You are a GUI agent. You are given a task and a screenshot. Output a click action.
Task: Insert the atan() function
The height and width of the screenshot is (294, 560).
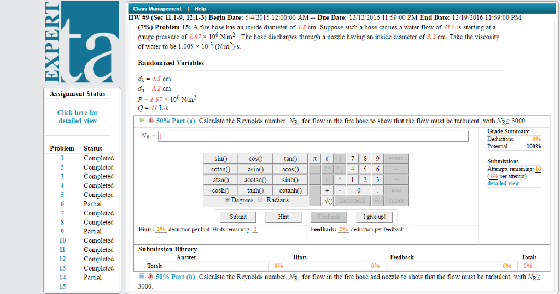pyautogui.click(x=221, y=180)
